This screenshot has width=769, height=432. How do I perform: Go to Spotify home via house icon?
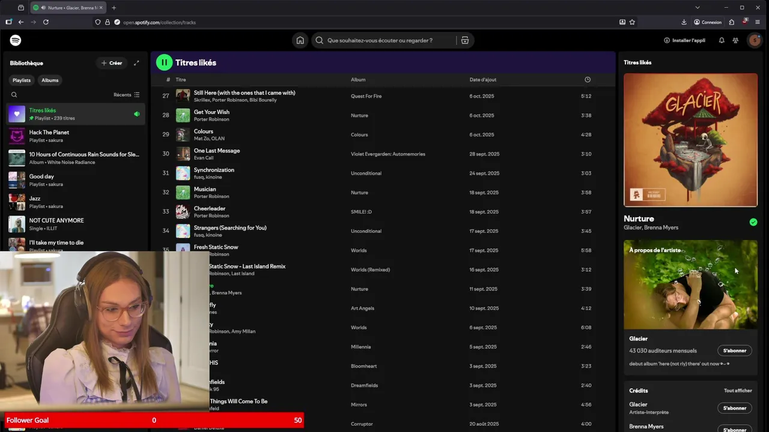point(300,40)
